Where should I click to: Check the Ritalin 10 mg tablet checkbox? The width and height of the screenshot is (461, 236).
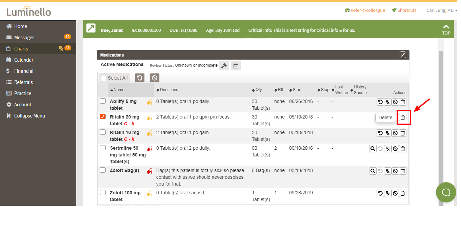point(103,132)
